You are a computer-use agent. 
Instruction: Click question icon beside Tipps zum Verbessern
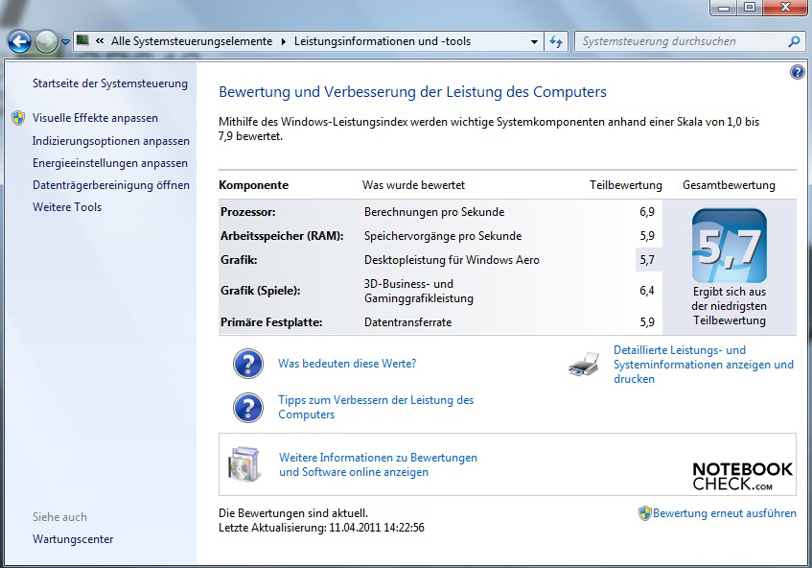click(x=248, y=408)
